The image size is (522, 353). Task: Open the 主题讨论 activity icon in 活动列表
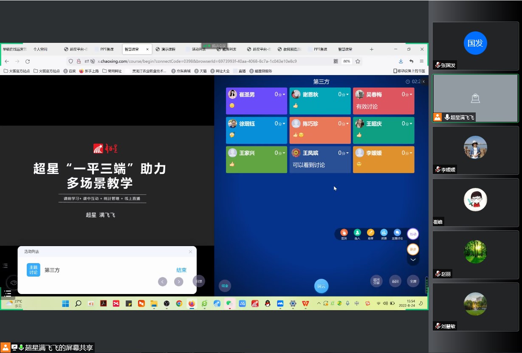pos(34,270)
